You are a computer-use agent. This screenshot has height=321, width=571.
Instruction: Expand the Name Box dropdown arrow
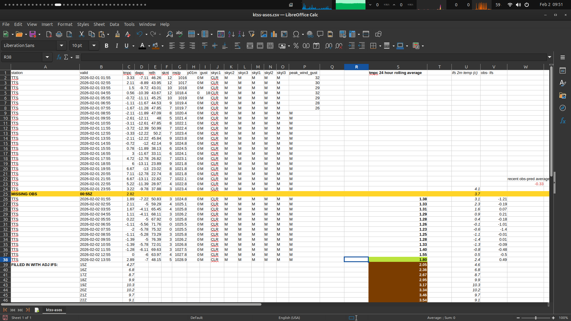[x=47, y=57]
